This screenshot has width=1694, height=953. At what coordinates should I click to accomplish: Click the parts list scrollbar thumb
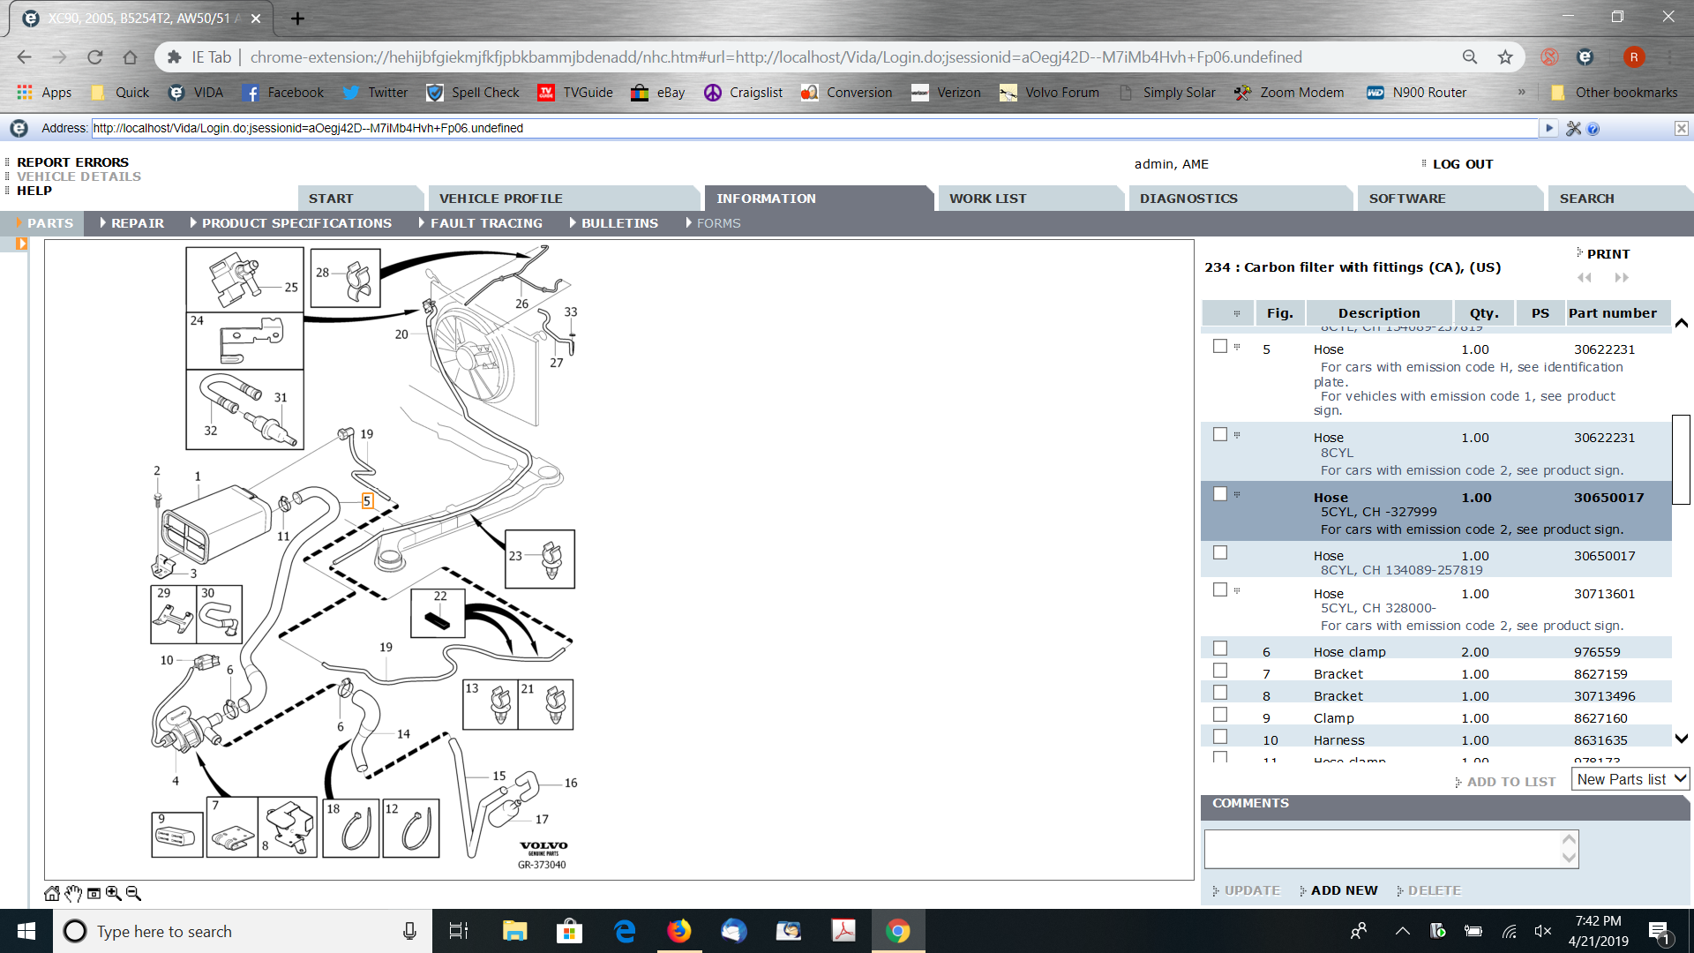[1681, 459]
